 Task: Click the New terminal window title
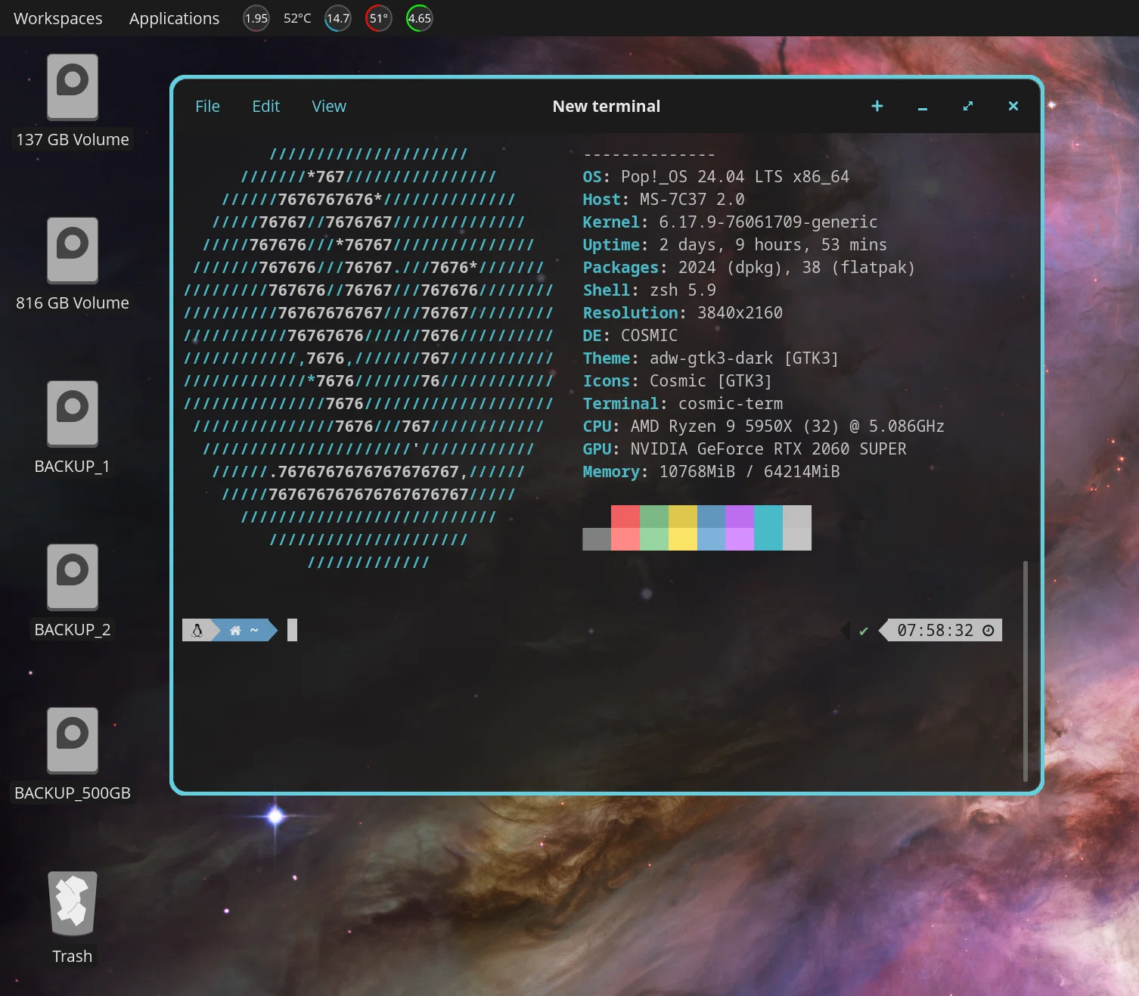pyautogui.click(x=607, y=107)
